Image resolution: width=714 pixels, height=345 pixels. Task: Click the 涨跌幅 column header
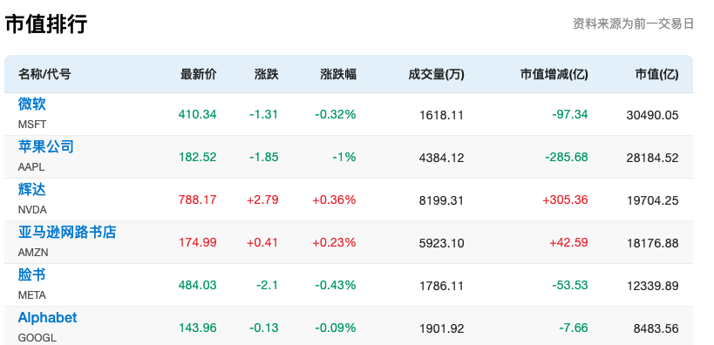point(338,74)
